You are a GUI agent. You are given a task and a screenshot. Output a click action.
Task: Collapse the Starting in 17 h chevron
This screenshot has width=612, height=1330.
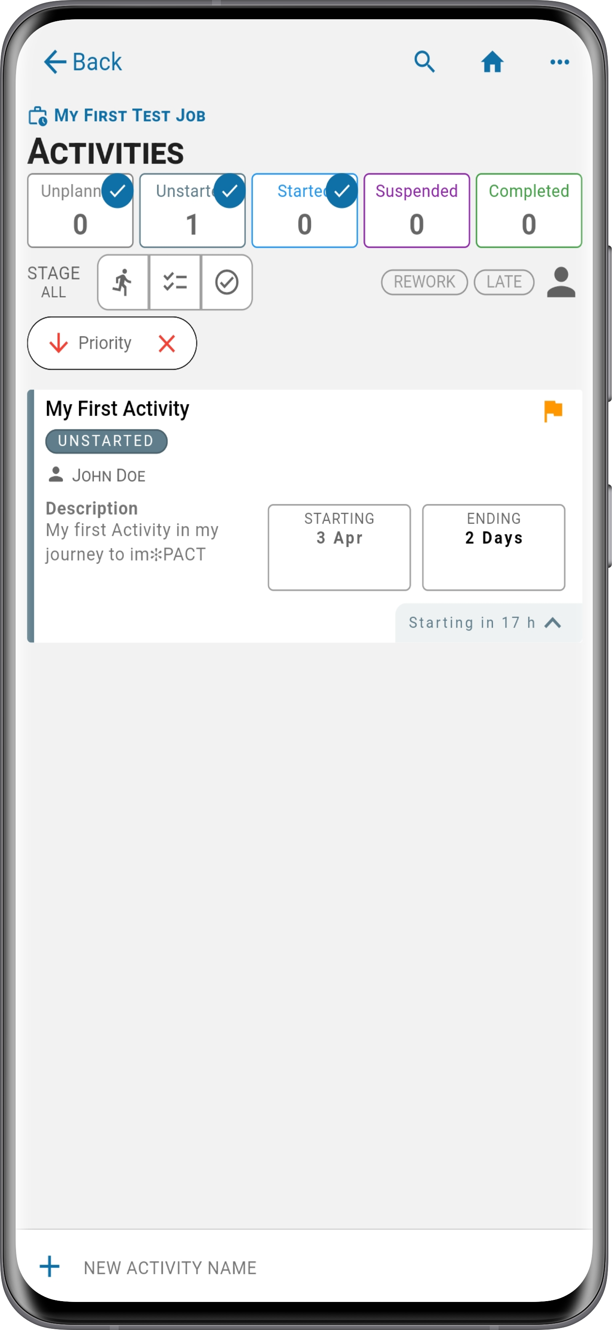(553, 623)
